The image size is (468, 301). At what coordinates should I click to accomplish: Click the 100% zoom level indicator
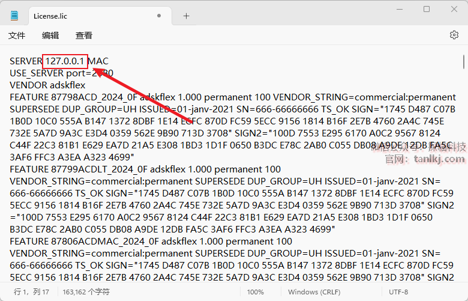coord(255,292)
